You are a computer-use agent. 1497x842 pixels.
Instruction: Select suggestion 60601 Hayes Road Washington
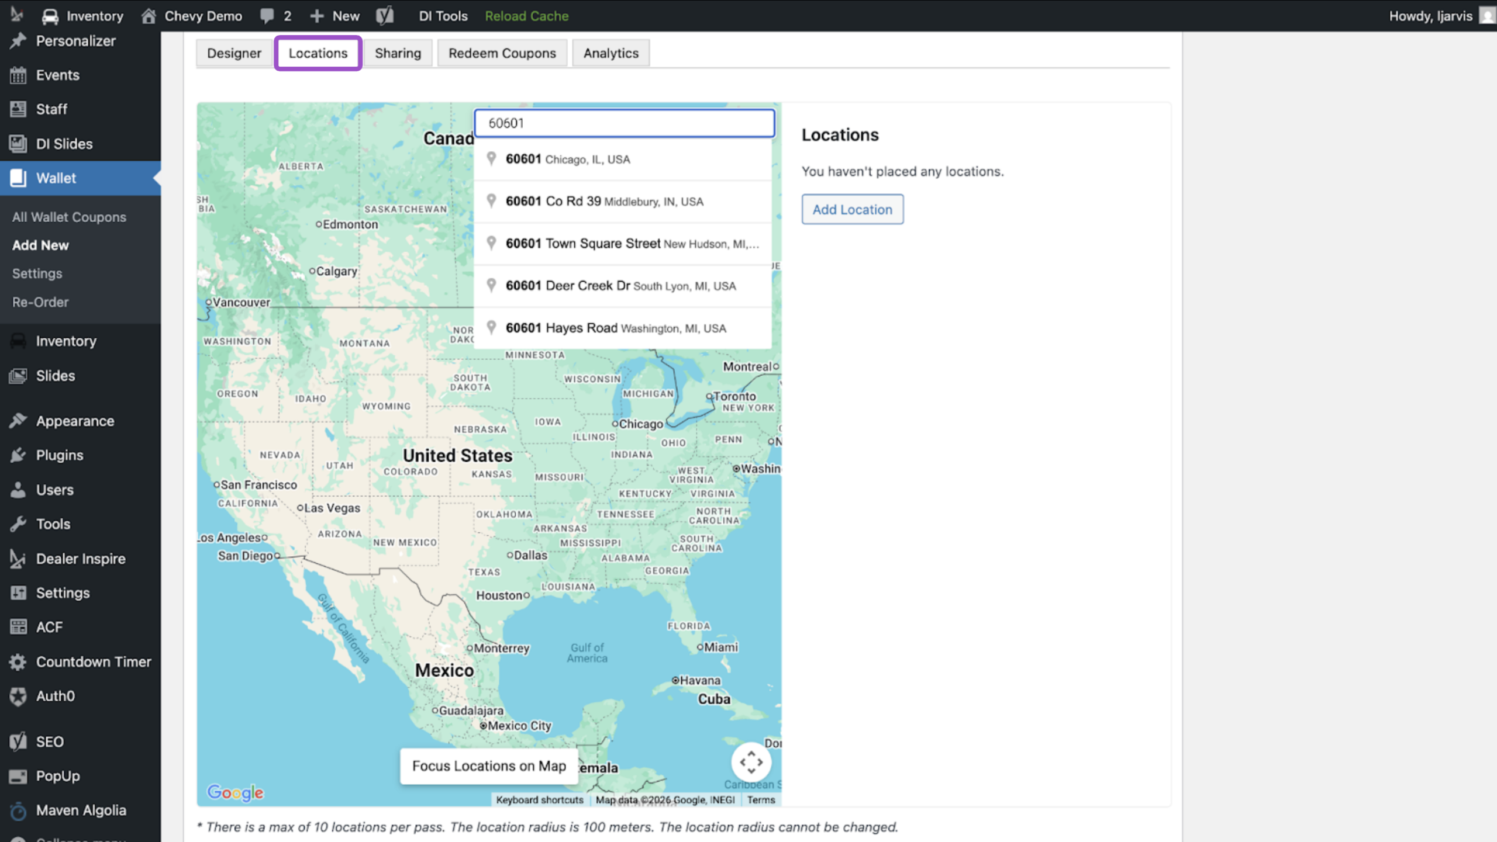point(623,328)
